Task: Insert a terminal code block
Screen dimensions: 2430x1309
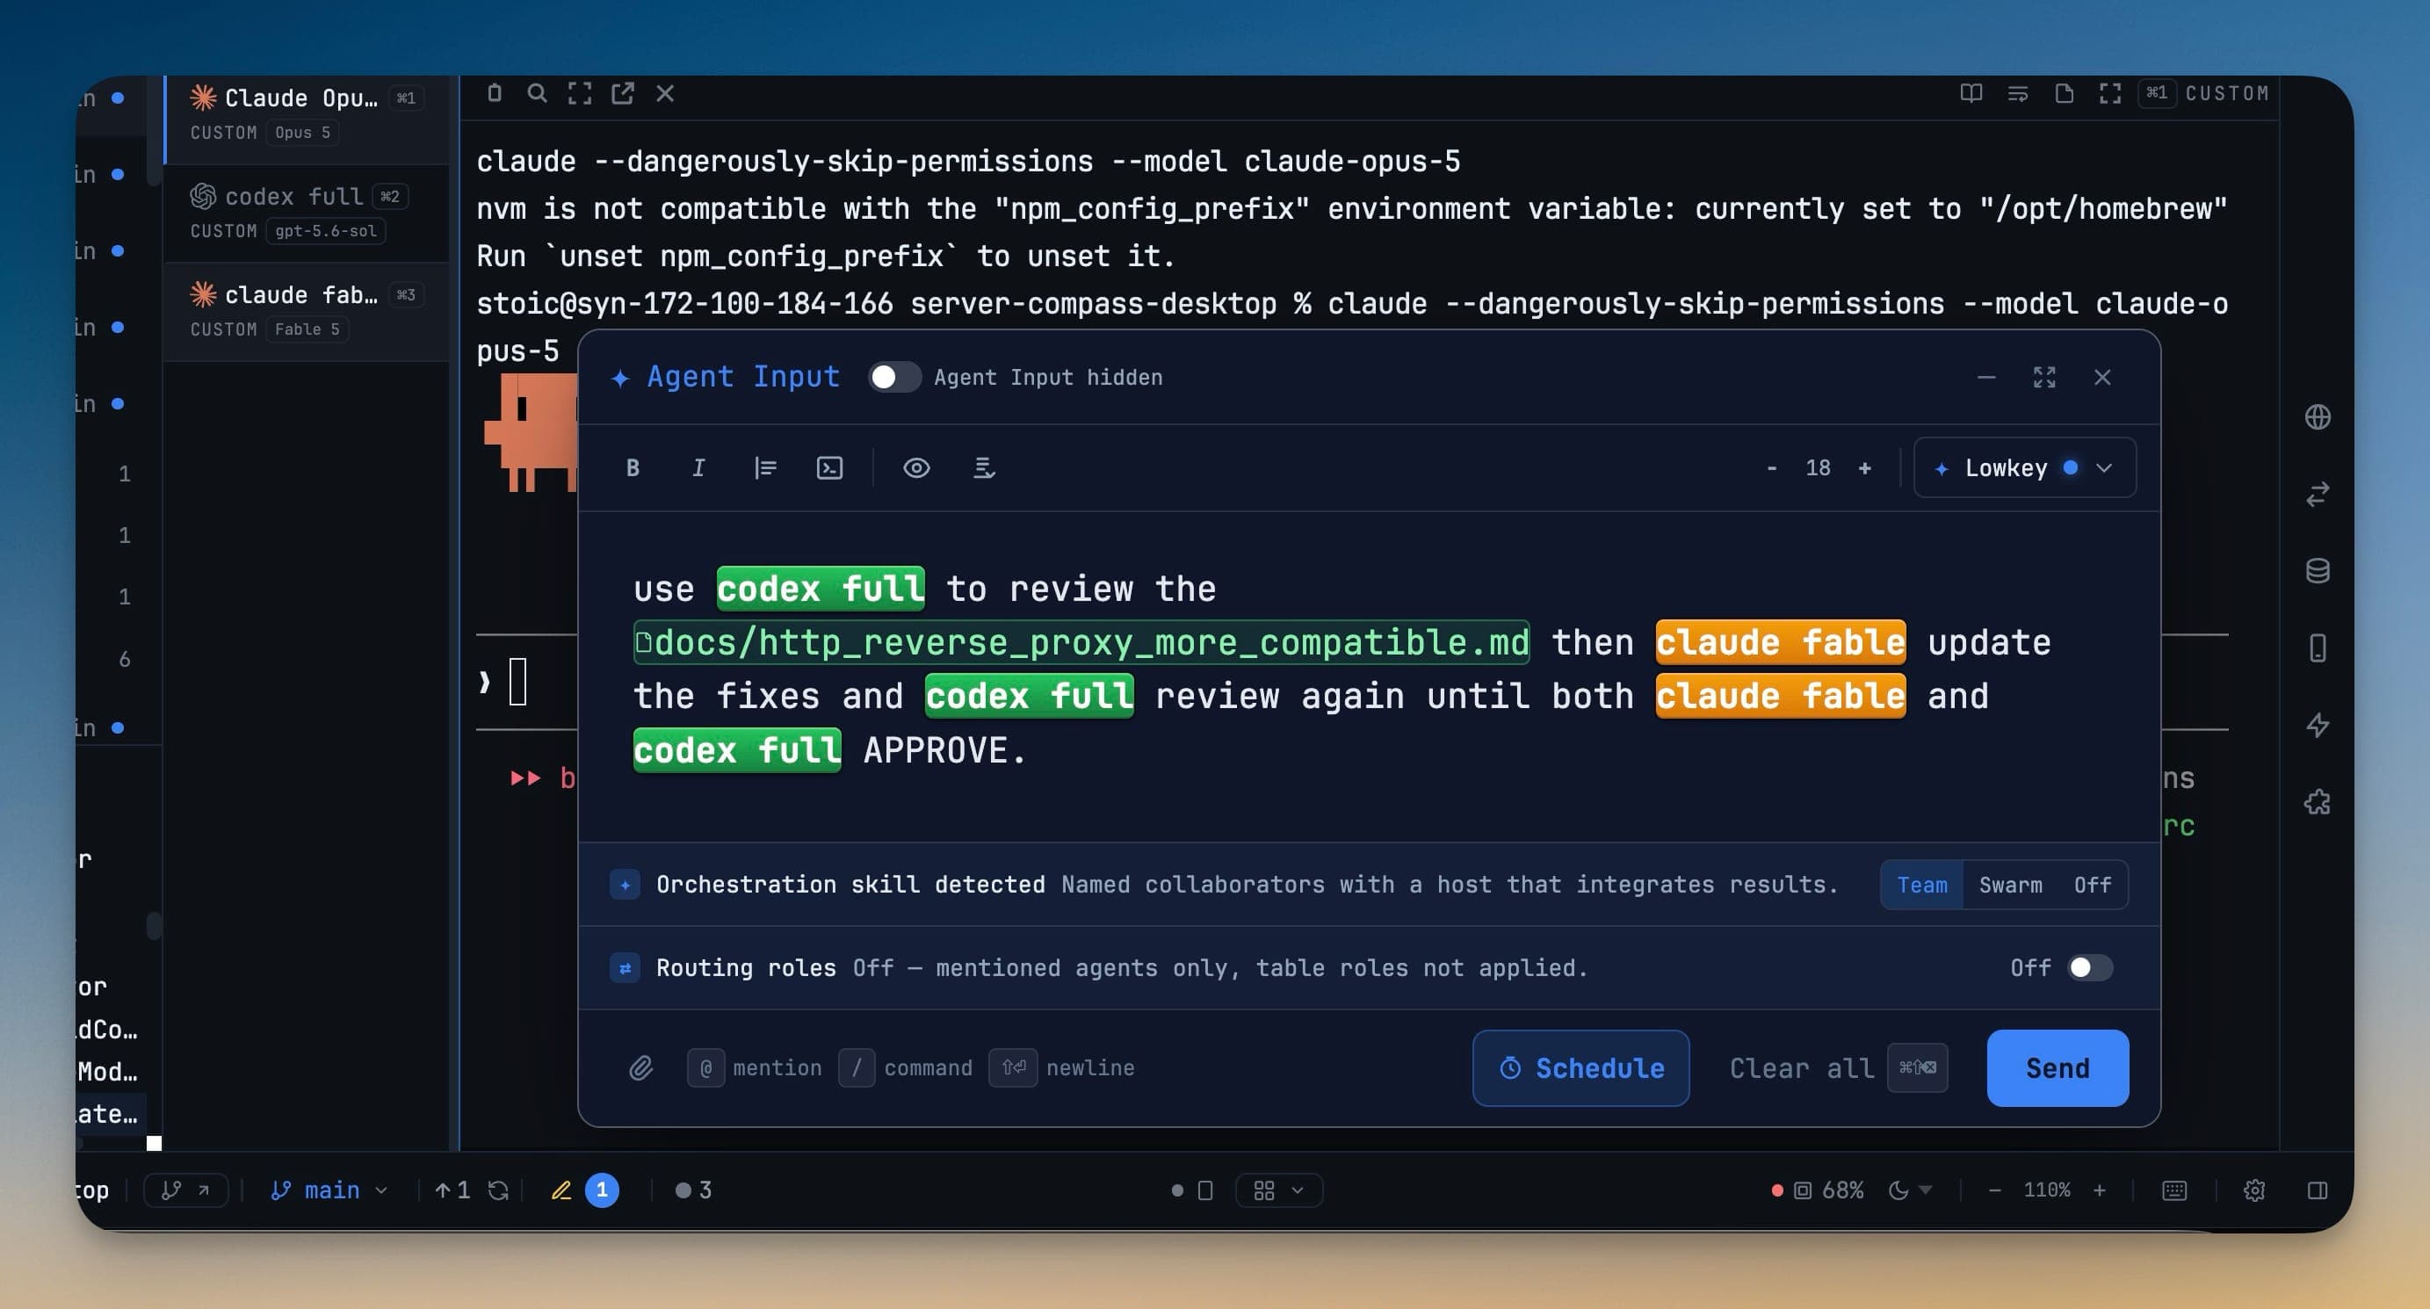Action: tap(829, 467)
